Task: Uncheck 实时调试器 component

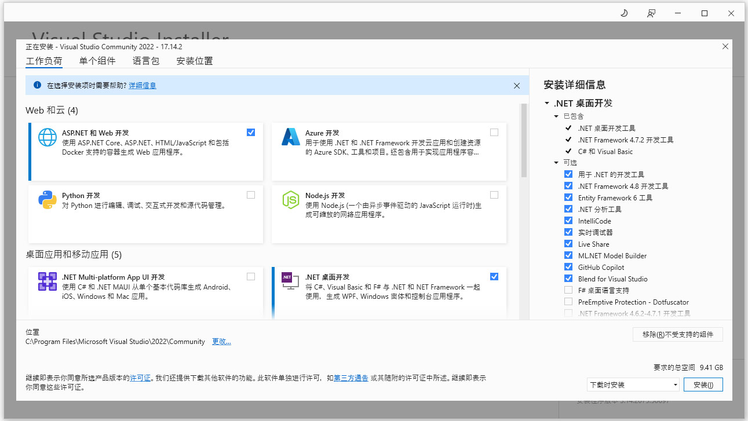Action: pyautogui.click(x=568, y=232)
